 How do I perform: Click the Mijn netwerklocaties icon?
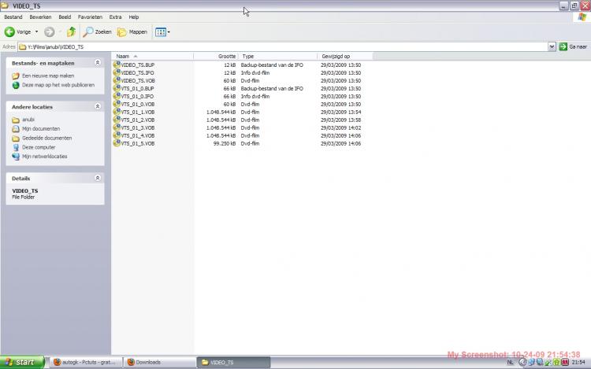coord(16,157)
